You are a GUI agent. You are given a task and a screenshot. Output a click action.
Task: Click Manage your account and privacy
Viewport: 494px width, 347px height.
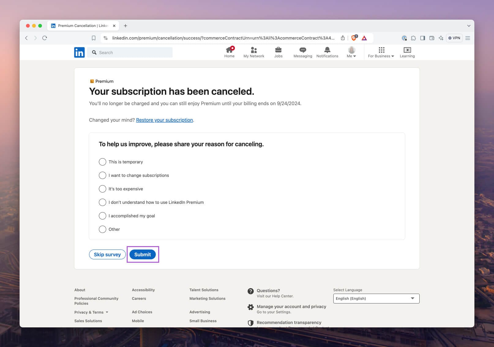pos(291,307)
